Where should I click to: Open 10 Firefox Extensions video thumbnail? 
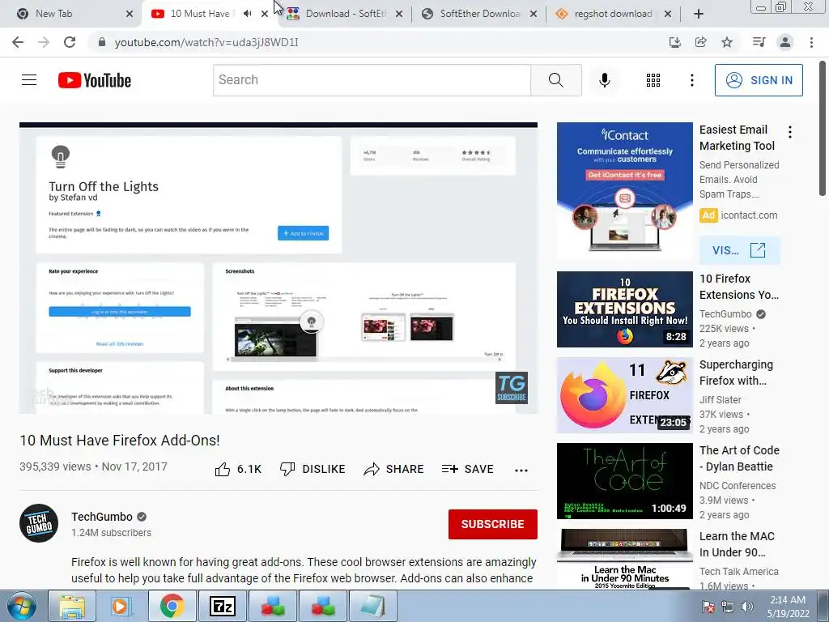coord(624,309)
